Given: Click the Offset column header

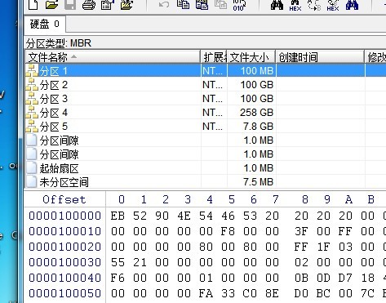Looking at the screenshot, I should [64, 199].
